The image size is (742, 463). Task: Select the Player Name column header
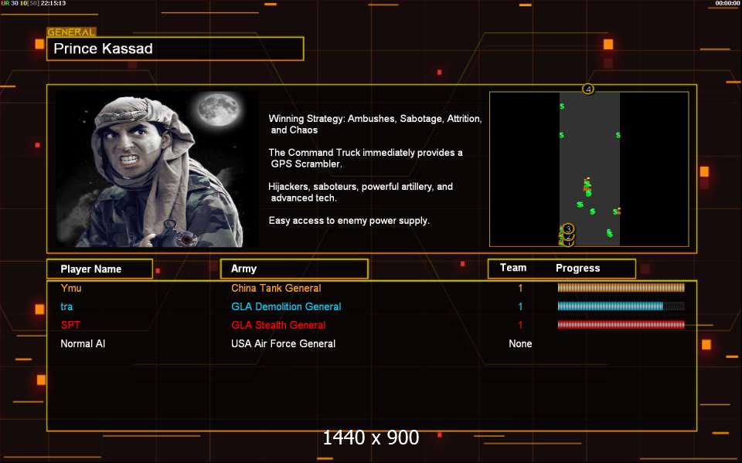[x=100, y=269]
